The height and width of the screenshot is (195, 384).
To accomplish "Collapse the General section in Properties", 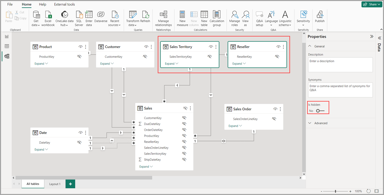I will (x=310, y=46).
